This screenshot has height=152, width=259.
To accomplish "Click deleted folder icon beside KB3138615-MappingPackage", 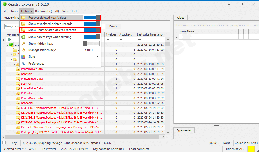I will point(18,118).
